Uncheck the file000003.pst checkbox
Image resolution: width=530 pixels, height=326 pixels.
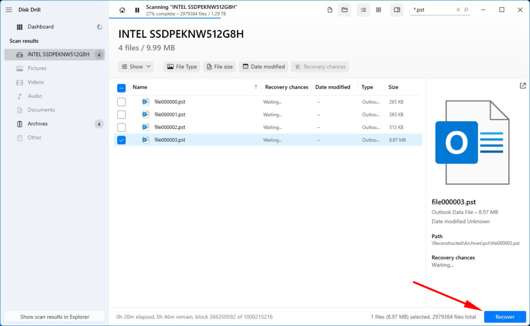point(121,140)
